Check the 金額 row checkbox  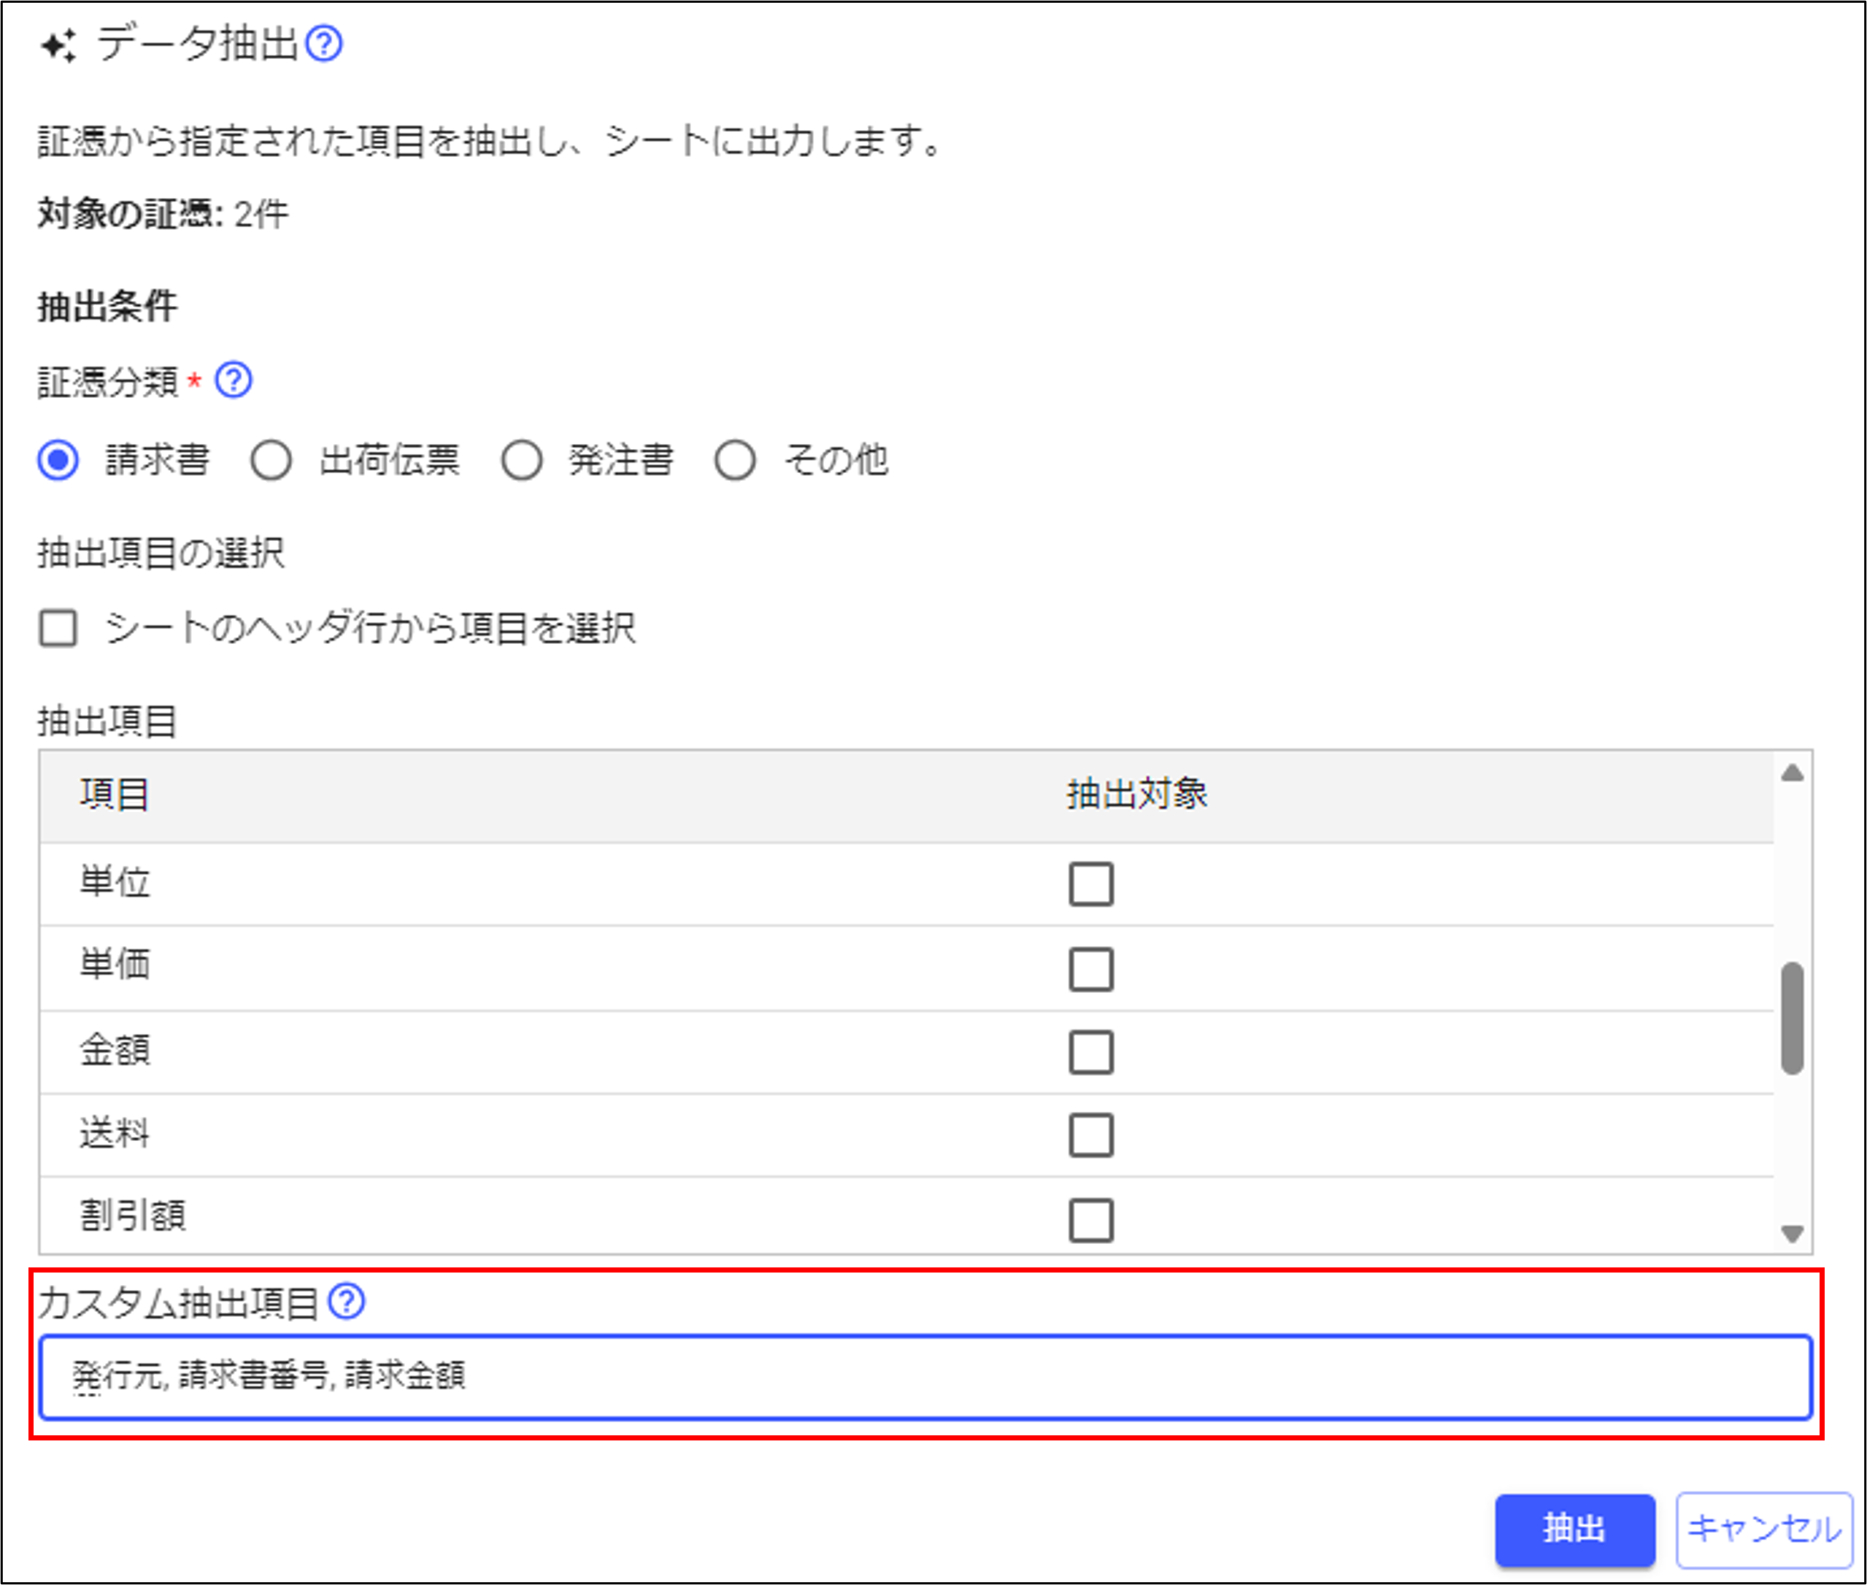point(1091,1052)
